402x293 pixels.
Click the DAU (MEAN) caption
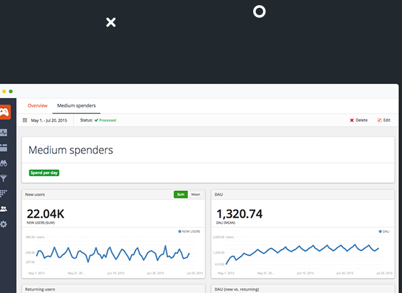tap(226, 223)
